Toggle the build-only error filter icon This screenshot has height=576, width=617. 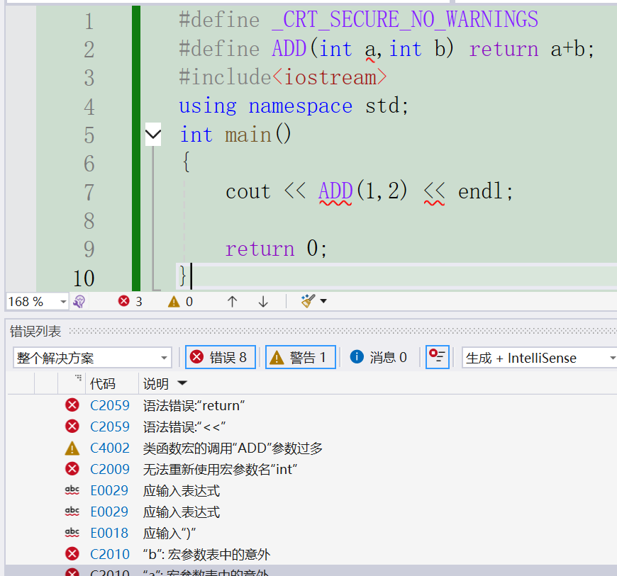(x=437, y=357)
